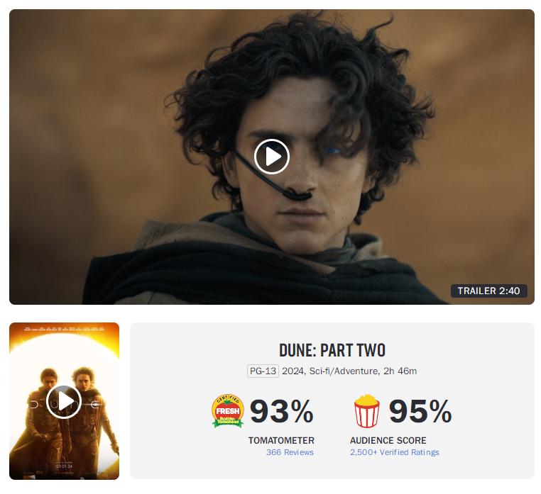Click the Sci-fi/Adventure genre text

tap(344, 371)
